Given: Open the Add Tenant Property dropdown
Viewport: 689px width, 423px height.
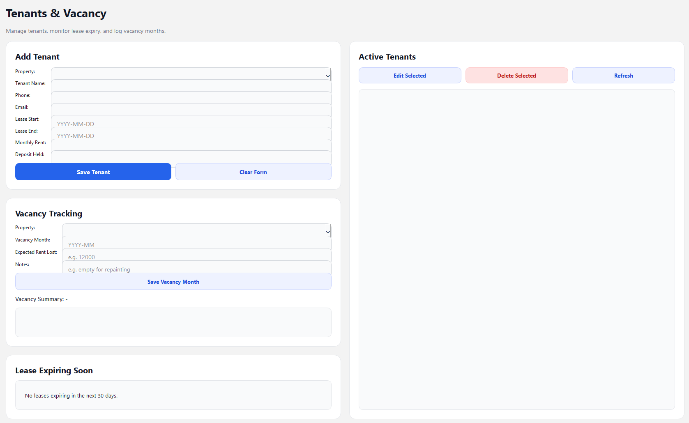Looking at the screenshot, I should click(191, 74).
